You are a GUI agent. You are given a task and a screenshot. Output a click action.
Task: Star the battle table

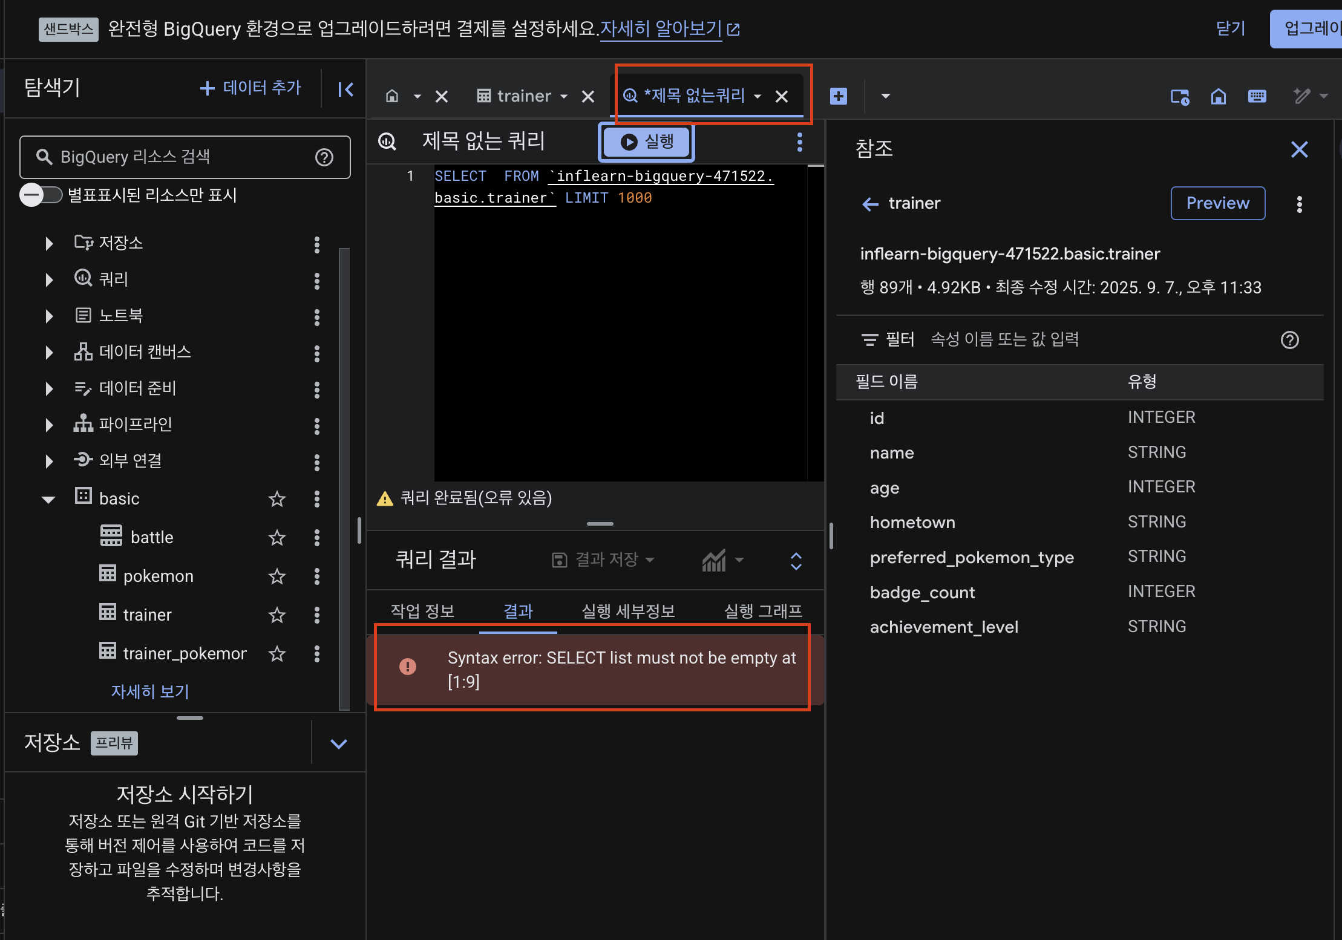277,538
